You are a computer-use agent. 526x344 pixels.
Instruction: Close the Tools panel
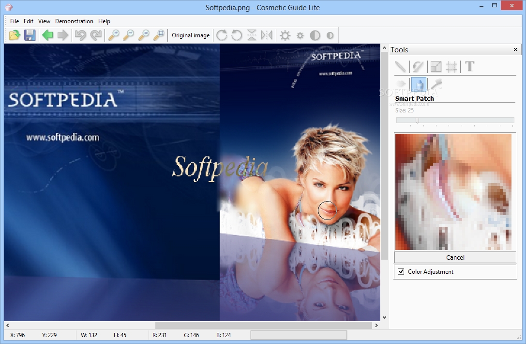coord(516,50)
